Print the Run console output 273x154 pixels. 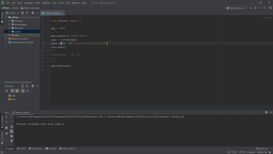[12, 136]
